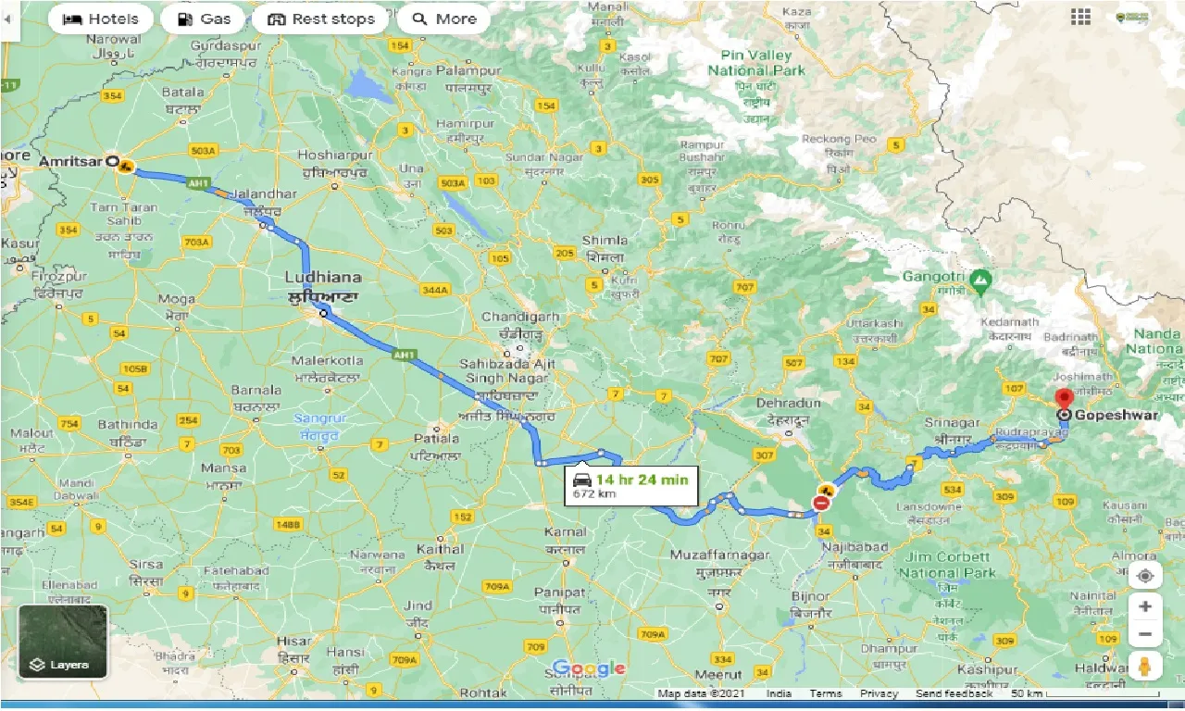Click the India region link
1185x711 pixels.
pos(779,693)
